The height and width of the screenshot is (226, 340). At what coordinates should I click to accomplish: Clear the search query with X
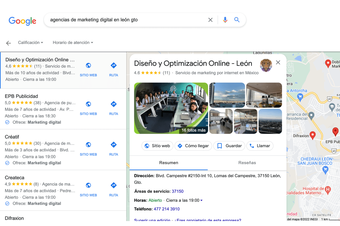coord(210,20)
